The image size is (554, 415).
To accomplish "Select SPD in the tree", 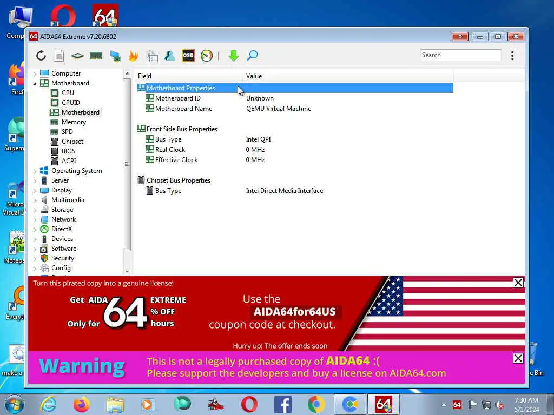I will (67, 132).
